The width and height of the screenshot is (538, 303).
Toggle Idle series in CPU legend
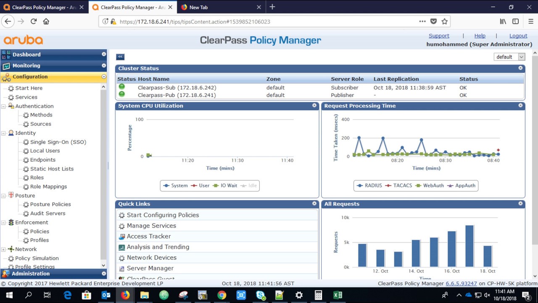(x=248, y=186)
